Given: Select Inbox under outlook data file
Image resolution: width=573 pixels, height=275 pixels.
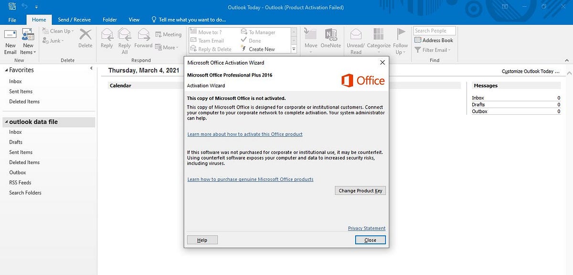Looking at the screenshot, I should [15, 132].
